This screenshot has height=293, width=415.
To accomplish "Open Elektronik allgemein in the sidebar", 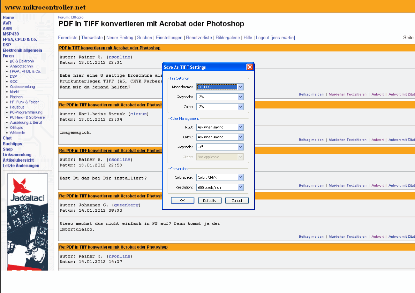I will tap(22, 50).
